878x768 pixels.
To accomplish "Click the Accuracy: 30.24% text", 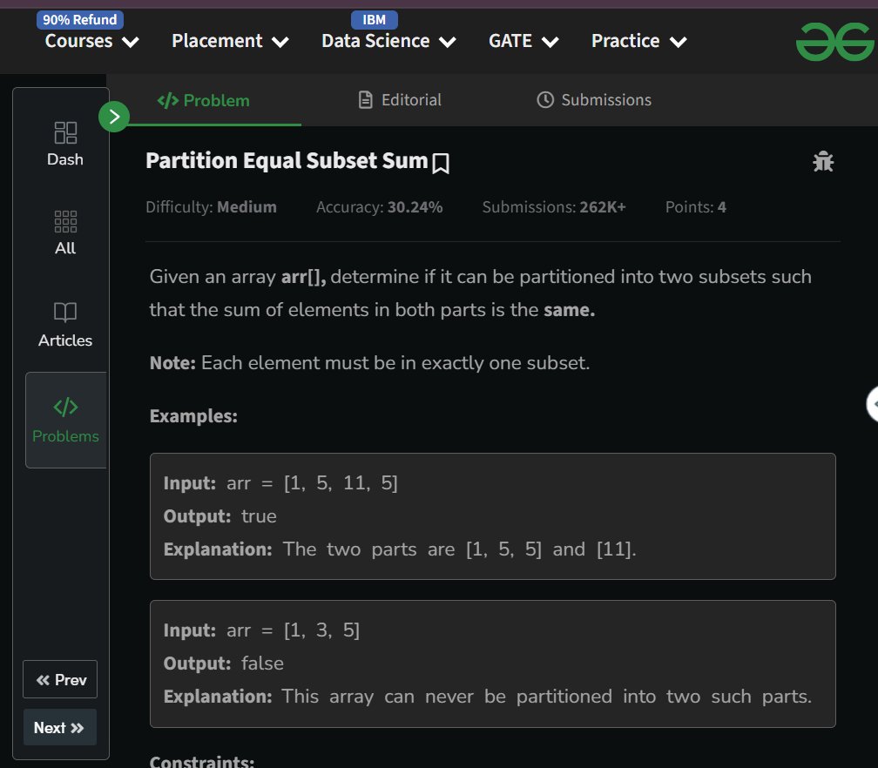I will coord(379,207).
